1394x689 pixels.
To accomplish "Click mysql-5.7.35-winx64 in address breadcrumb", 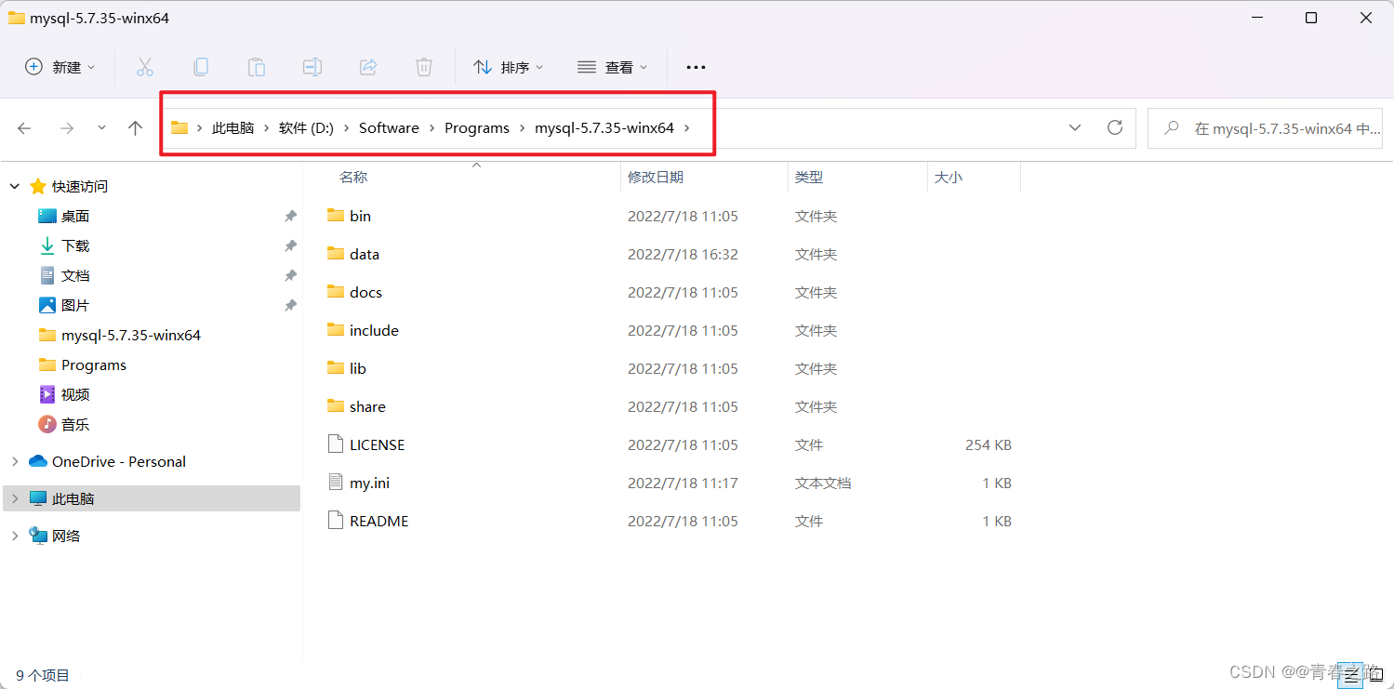I will (604, 128).
